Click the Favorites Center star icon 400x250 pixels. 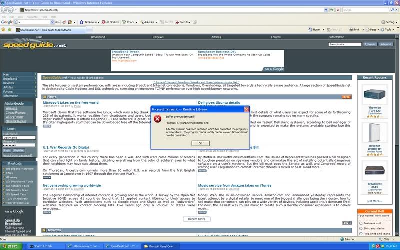3,30
